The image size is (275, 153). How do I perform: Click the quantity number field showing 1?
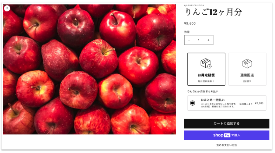coord(199,40)
